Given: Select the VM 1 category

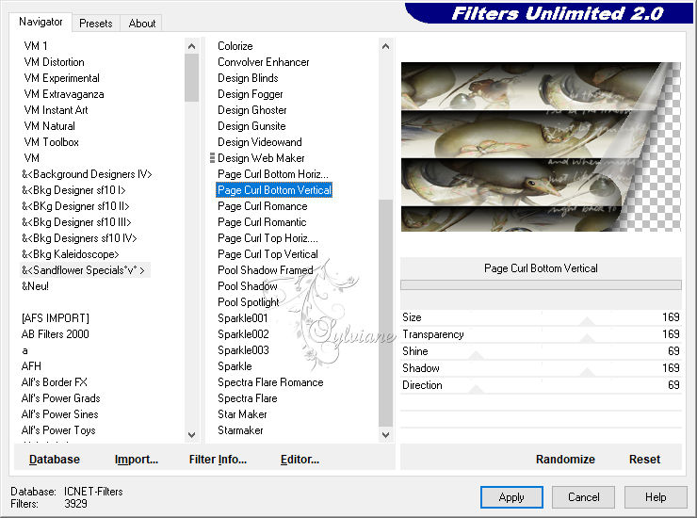Looking at the screenshot, I should [36, 46].
